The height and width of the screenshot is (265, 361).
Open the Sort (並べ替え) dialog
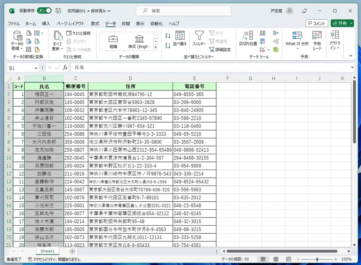pyautogui.click(x=179, y=38)
